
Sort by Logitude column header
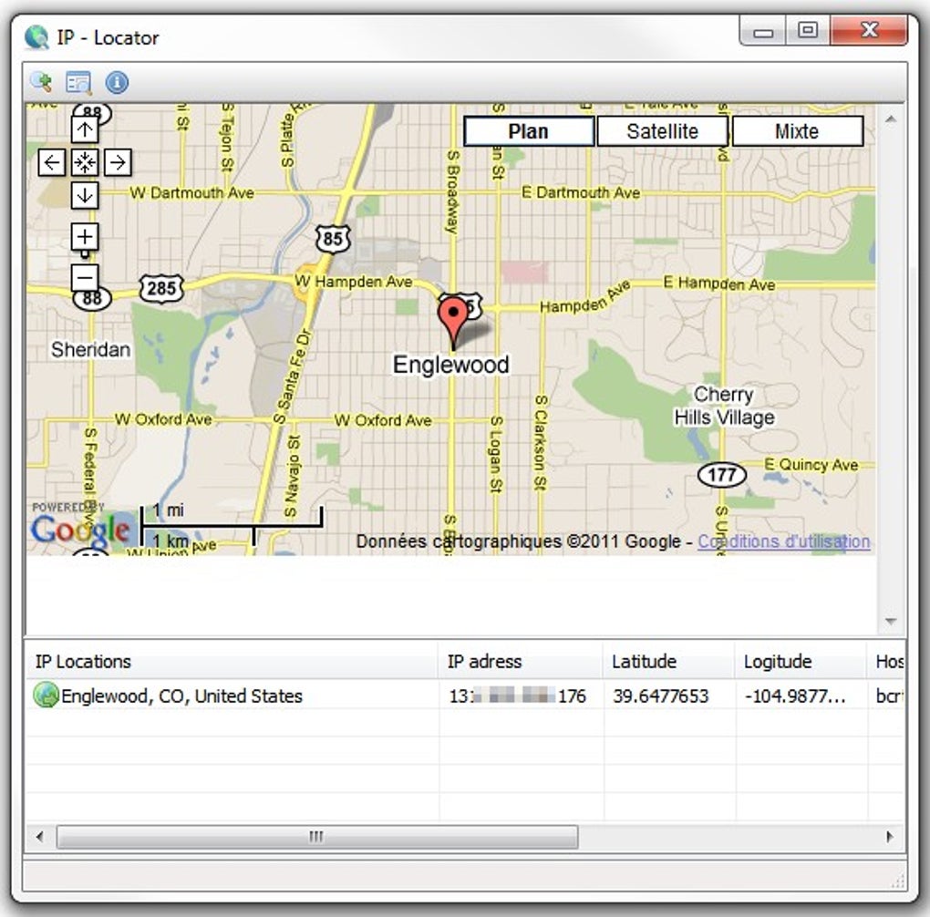click(x=801, y=661)
